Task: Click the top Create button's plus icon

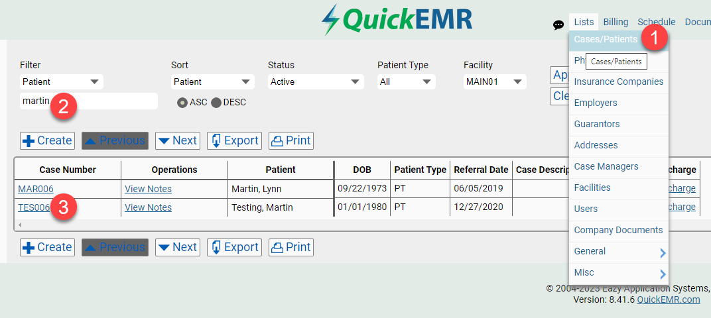Action: click(x=29, y=141)
